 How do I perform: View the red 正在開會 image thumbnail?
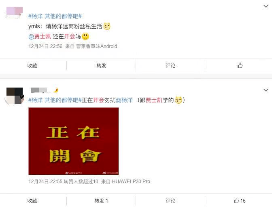[x=74, y=141]
